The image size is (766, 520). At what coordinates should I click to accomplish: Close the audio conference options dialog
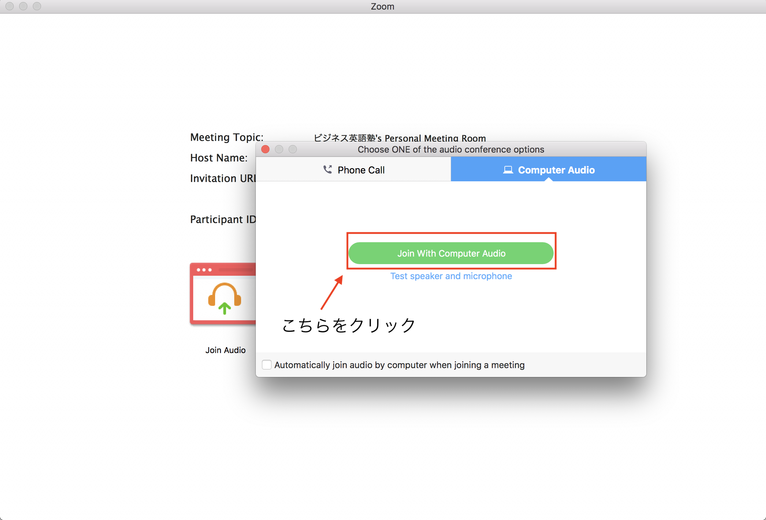click(265, 149)
